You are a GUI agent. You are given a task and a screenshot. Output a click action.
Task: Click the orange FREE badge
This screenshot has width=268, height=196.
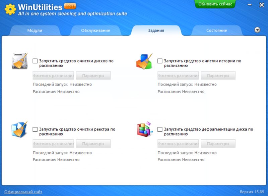click(70, 6)
